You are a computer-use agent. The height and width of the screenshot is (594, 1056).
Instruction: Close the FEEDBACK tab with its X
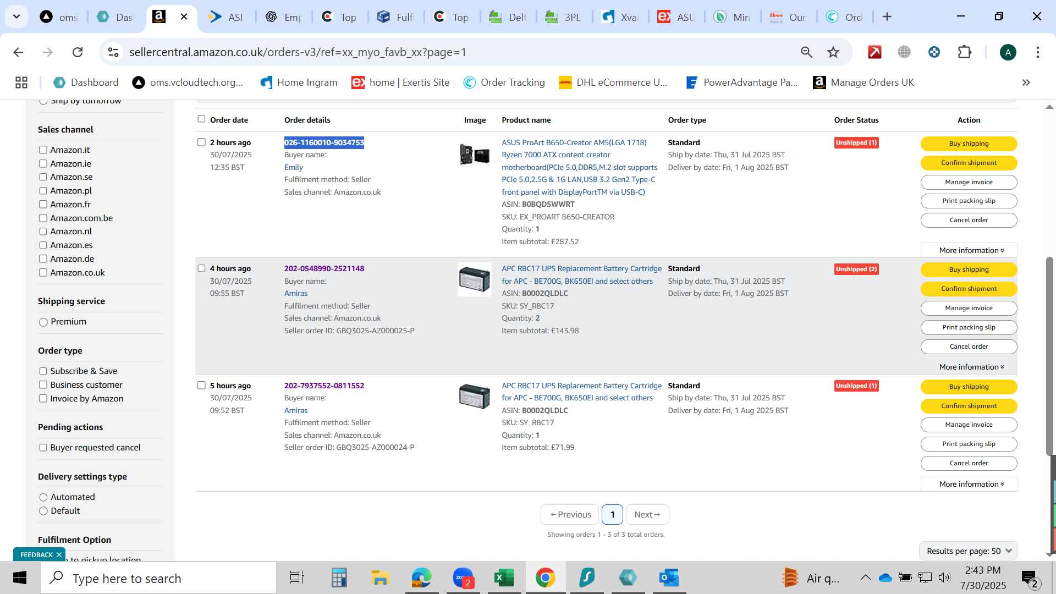[59, 555]
